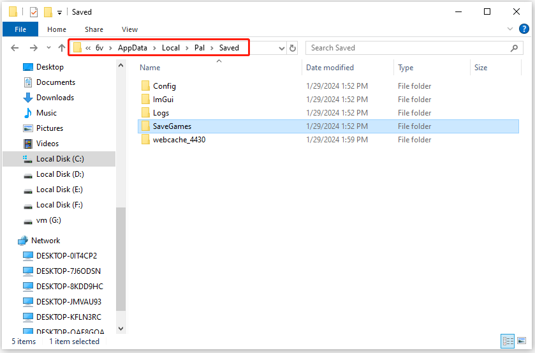
Task: Open the Downloads folder in sidebar
Action: pos(55,98)
